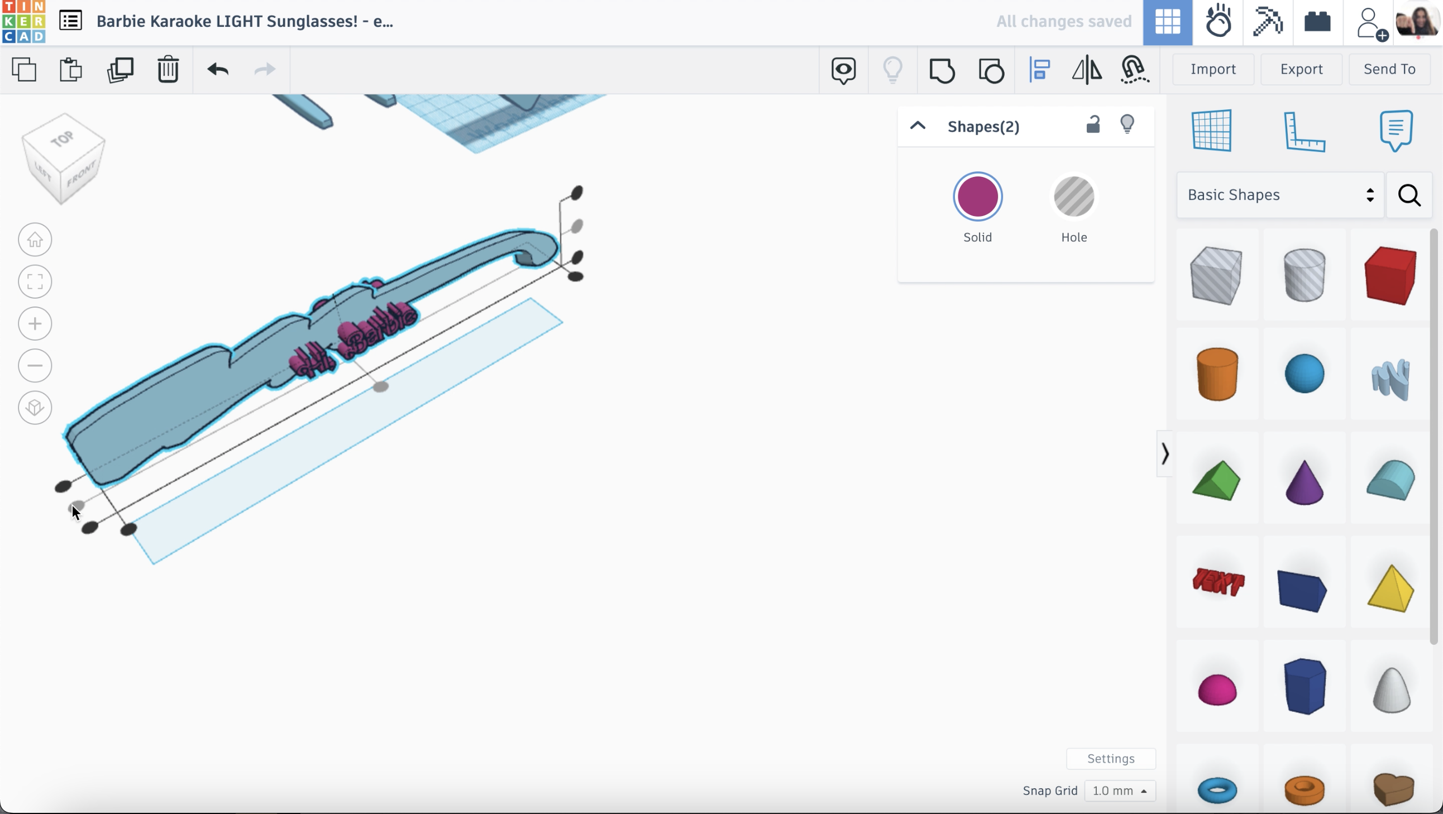Screen dimensions: 1443x814
Task: Select the Align tool
Action: (1040, 69)
